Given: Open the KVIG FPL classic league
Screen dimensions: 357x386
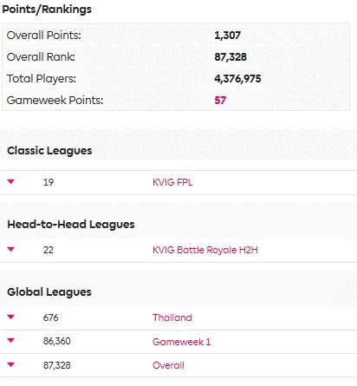Looking at the screenshot, I should tap(172, 182).
